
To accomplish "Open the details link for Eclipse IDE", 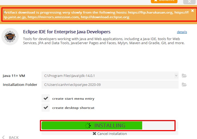I will point(182,32).
